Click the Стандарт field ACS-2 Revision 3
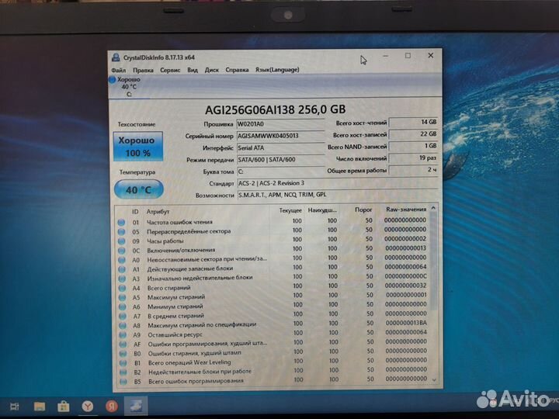This screenshot has height=419, width=559. click(x=337, y=183)
